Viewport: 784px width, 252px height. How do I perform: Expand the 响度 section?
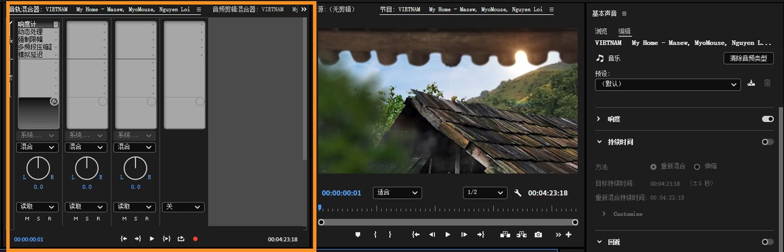pos(598,119)
